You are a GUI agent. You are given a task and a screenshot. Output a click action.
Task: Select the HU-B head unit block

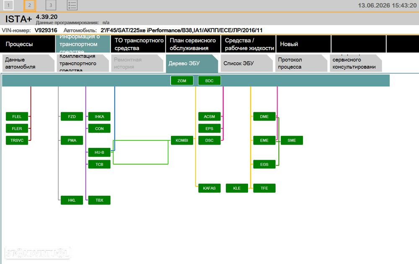99,152
